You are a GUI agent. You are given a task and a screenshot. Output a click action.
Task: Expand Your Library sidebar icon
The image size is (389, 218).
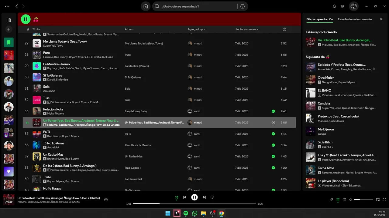(9, 20)
